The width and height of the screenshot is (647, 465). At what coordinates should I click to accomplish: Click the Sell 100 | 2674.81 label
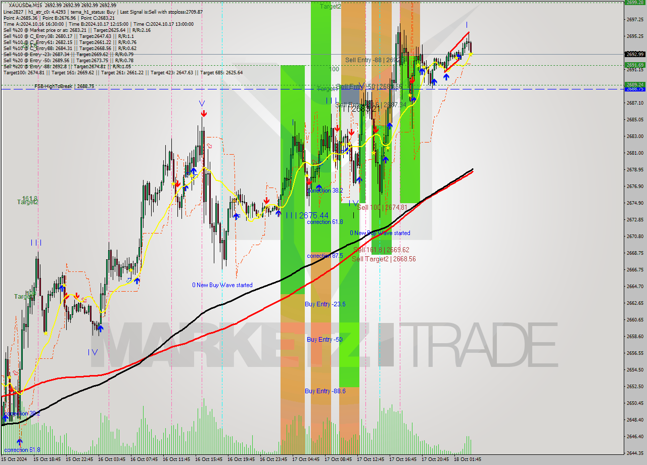point(382,207)
